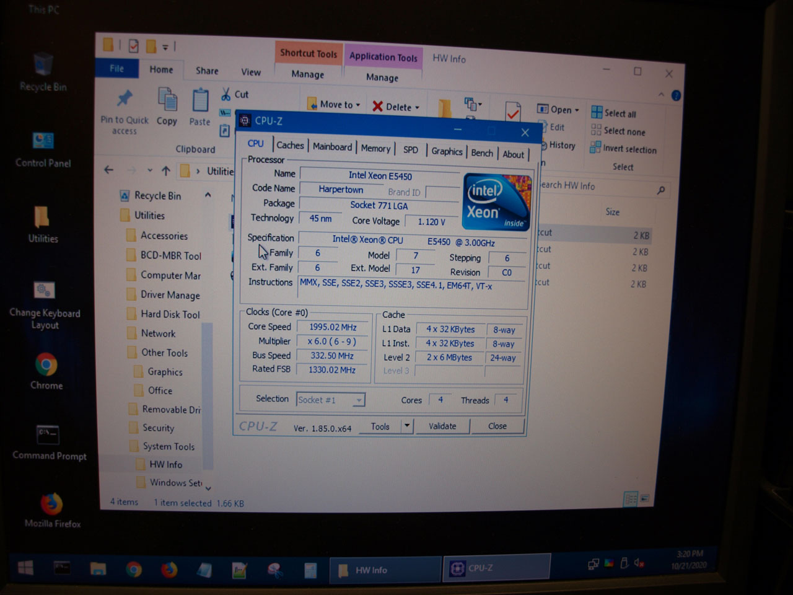This screenshot has width=793, height=595.
Task: Collapse the Explorer ribbon with the chevron
Action: pos(661,95)
